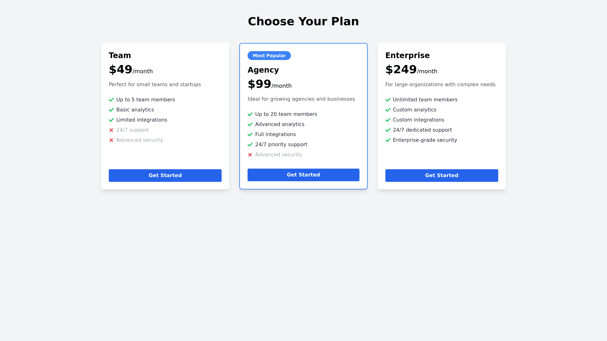Select the Enterprise plan heading
This screenshot has height=341, width=607.
click(407, 56)
